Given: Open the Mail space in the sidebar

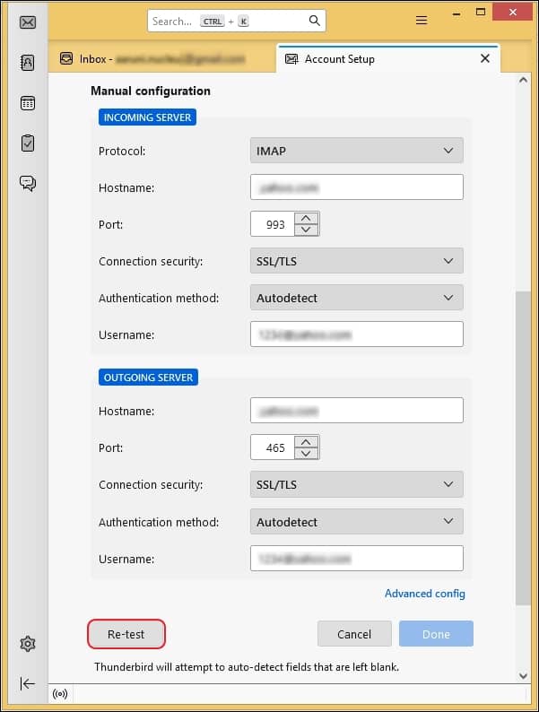Looking at the screenshot, I should [28, 22].
